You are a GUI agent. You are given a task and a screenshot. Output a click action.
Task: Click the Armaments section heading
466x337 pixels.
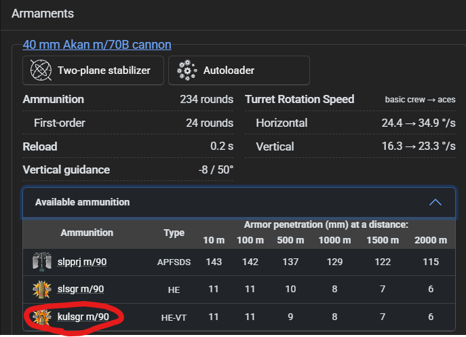pos(43,14)
